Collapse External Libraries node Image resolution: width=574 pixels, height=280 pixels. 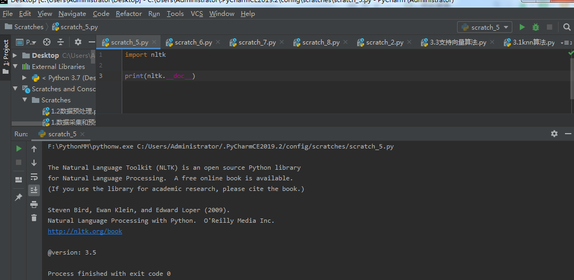[x=15, y=66]
